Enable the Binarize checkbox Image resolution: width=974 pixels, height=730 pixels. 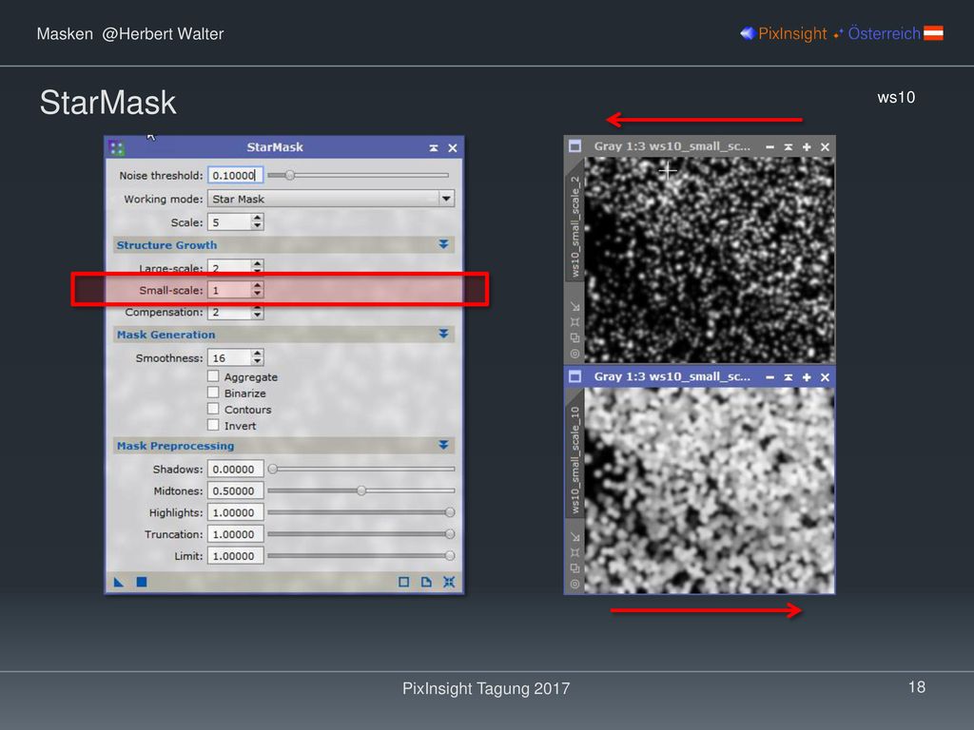click(213, 393)
